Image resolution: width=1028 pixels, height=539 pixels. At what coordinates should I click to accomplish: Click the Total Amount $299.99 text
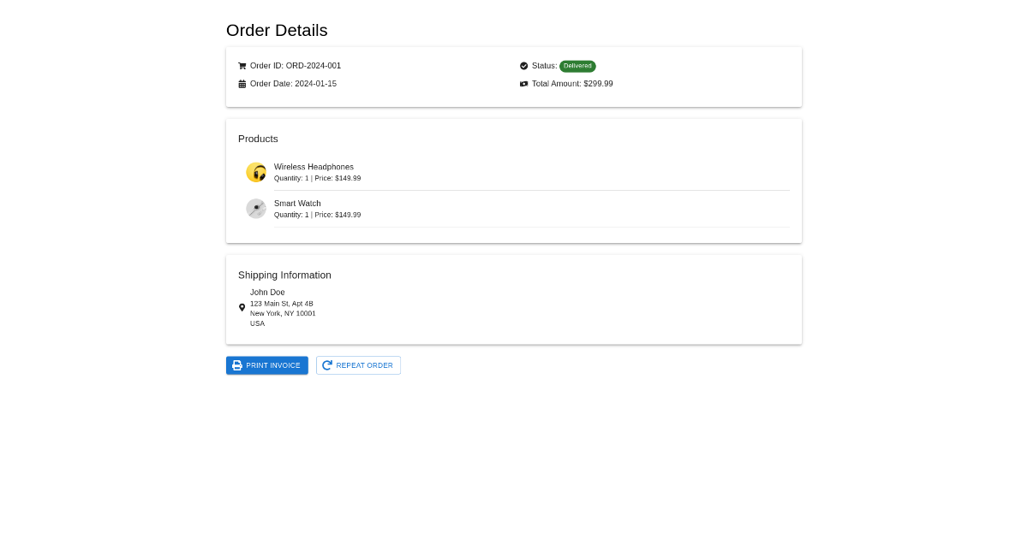pos(572,84)
